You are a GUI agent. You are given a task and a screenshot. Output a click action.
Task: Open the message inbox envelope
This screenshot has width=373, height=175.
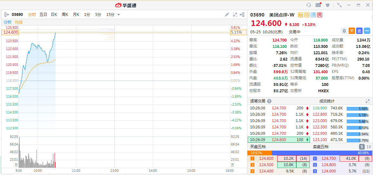(x=318, y=5)
